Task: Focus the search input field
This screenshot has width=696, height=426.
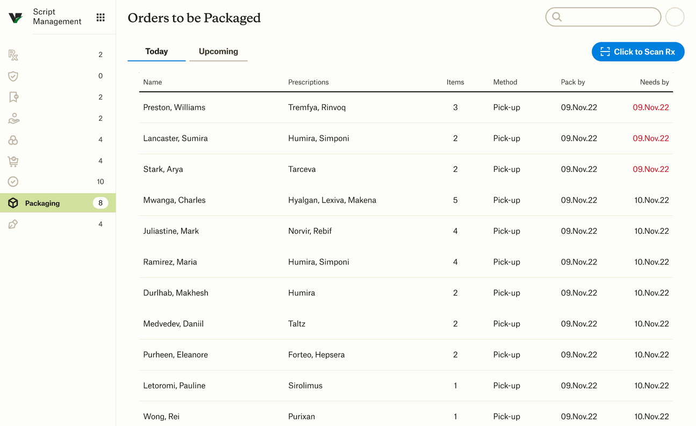Action: coord(603,17)
